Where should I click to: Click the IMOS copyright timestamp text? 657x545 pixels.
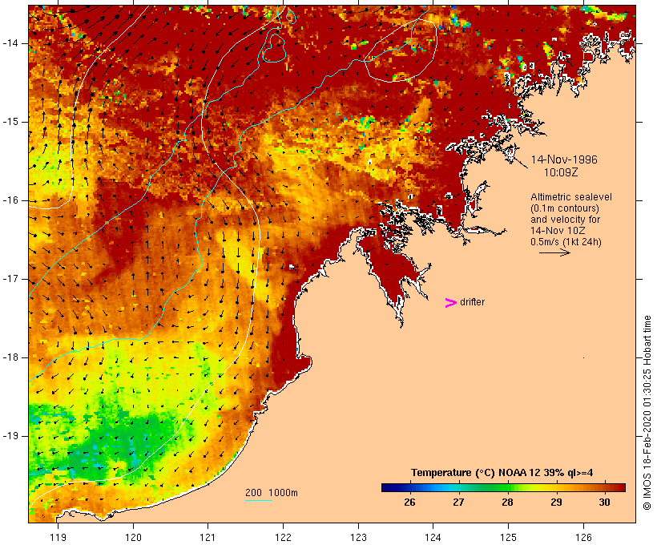coord(647,413)
